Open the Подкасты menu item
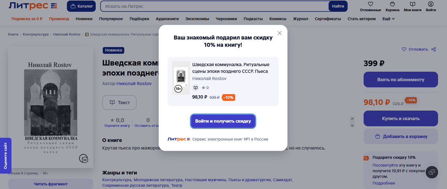 pos(253,19)
